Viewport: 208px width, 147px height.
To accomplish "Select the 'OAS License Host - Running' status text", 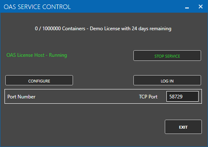I will coord(37,55).
